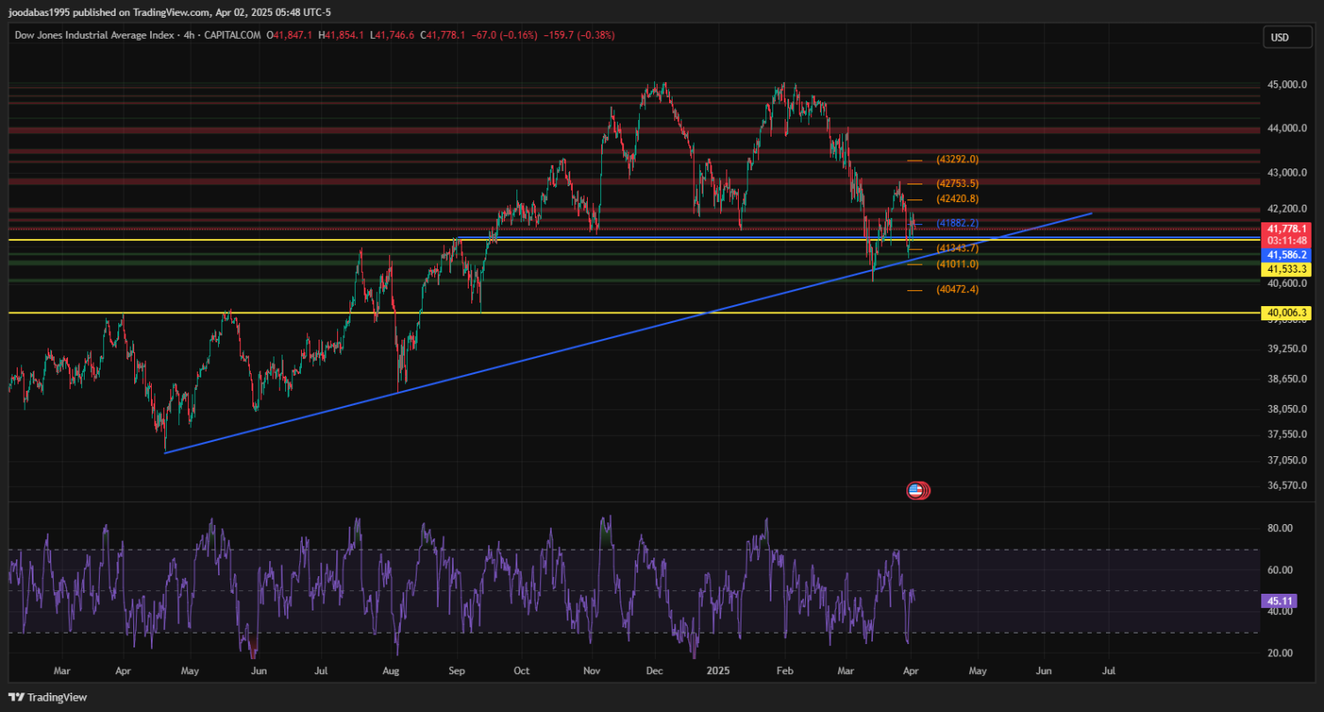Click the Sep label on the time axis
Viewport: 1324px width, 712px height.
click(456, 671)
